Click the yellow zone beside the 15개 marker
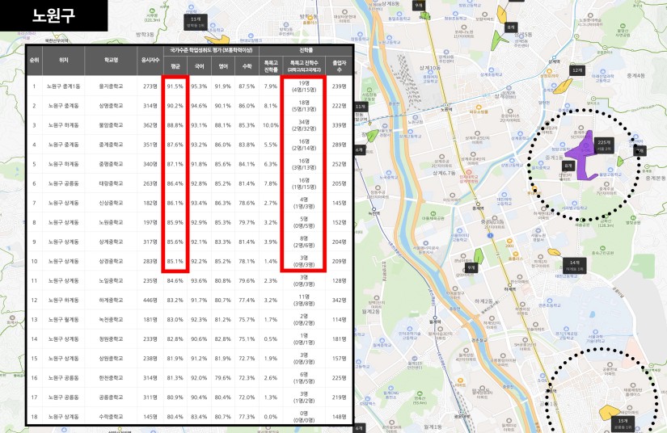The image size is (667, 433). 609,413
